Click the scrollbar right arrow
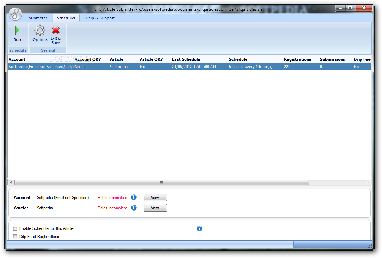Image resolution: width=382 pixels, height=258 pixels. (x=368, y=182)
